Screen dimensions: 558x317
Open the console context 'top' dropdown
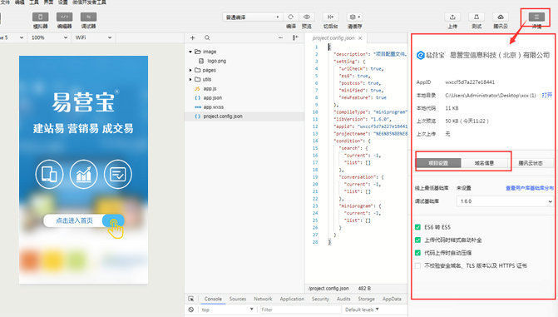(x=227, y=310)
